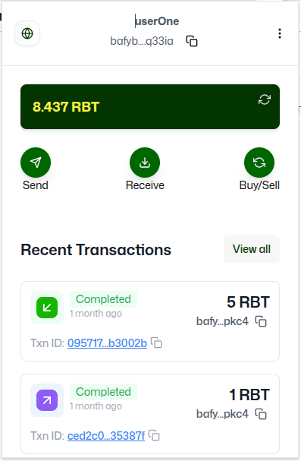This screenshot has width=301, height=461.
Task: Click View all transactions
Action: coord(252,249)
